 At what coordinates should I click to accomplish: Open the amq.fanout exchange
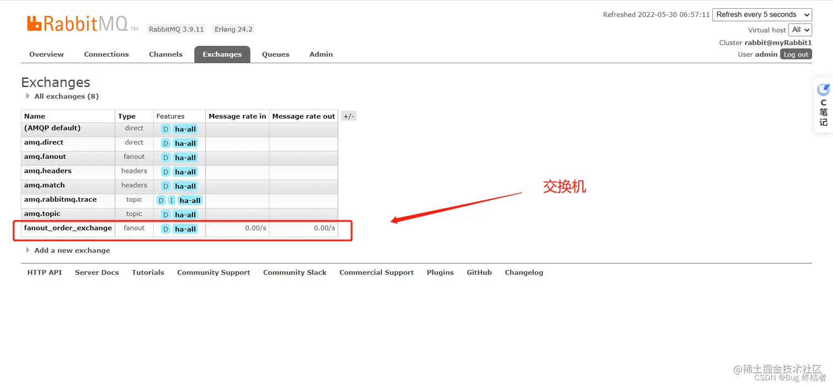click(45, 157)
